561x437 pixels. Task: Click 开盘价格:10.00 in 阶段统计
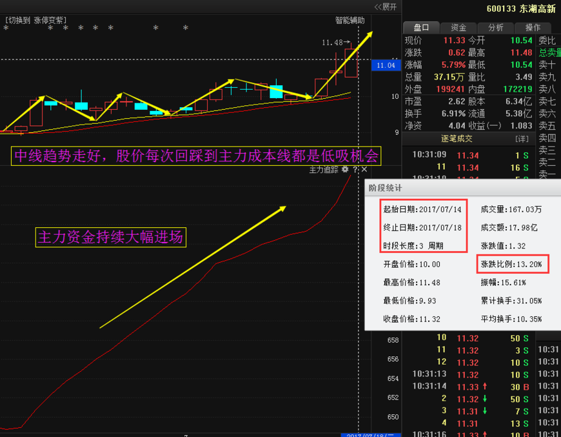coord(412,265)
